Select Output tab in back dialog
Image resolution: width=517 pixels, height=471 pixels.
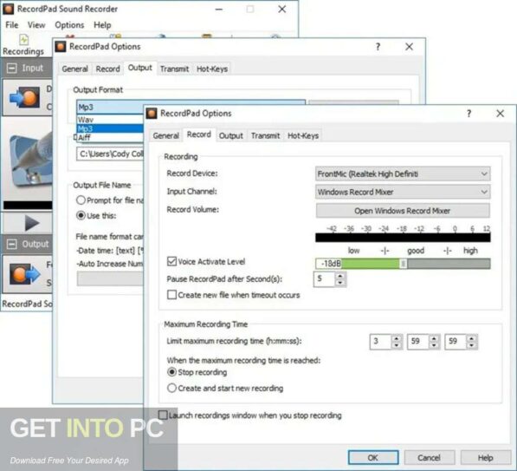pyautogui.click(x=139, y=68)
